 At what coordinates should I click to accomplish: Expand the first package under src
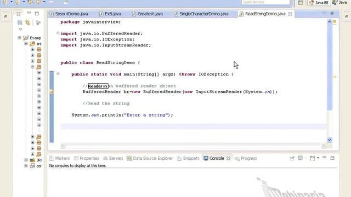32,49
